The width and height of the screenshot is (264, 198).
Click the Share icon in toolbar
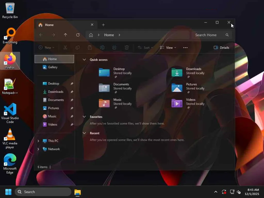(x=114, y=48)
